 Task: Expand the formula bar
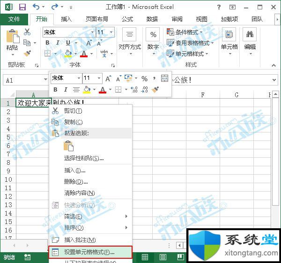point(274,80)
